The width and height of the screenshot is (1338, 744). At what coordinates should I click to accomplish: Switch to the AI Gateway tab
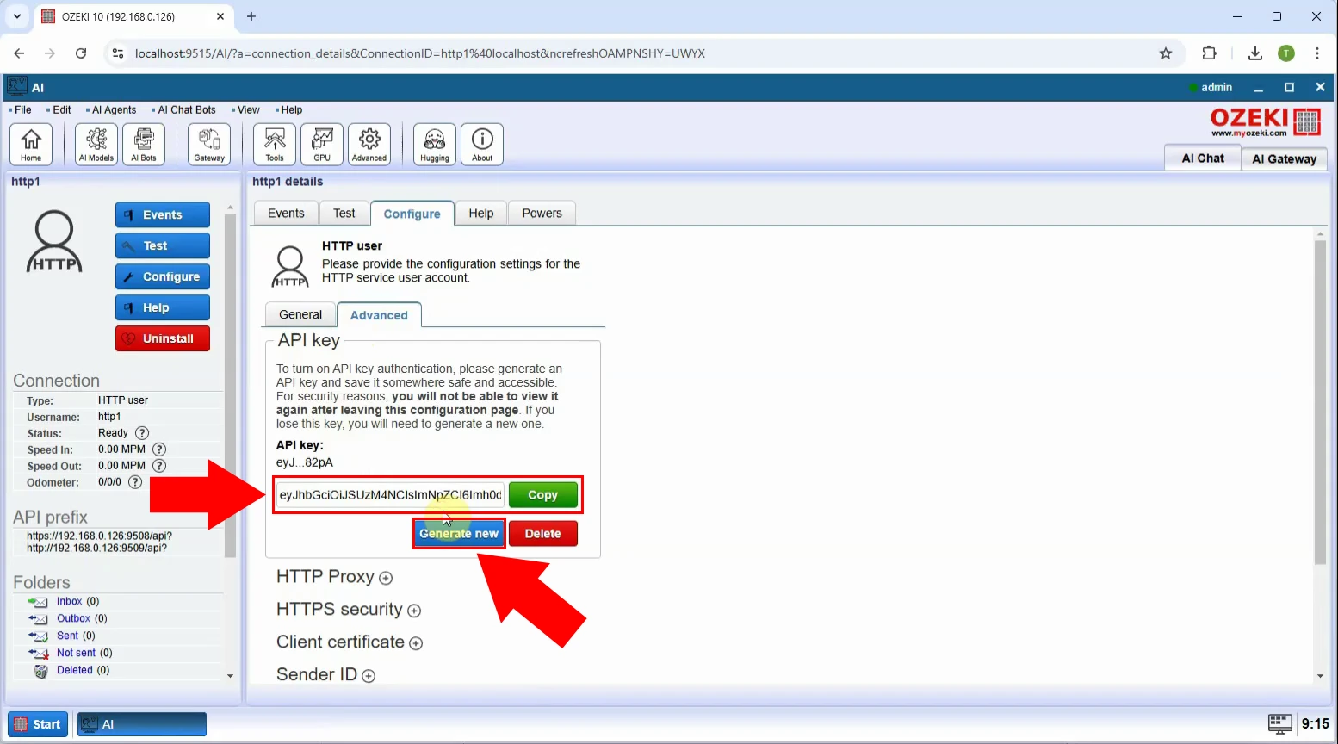tap(1285, 158)
